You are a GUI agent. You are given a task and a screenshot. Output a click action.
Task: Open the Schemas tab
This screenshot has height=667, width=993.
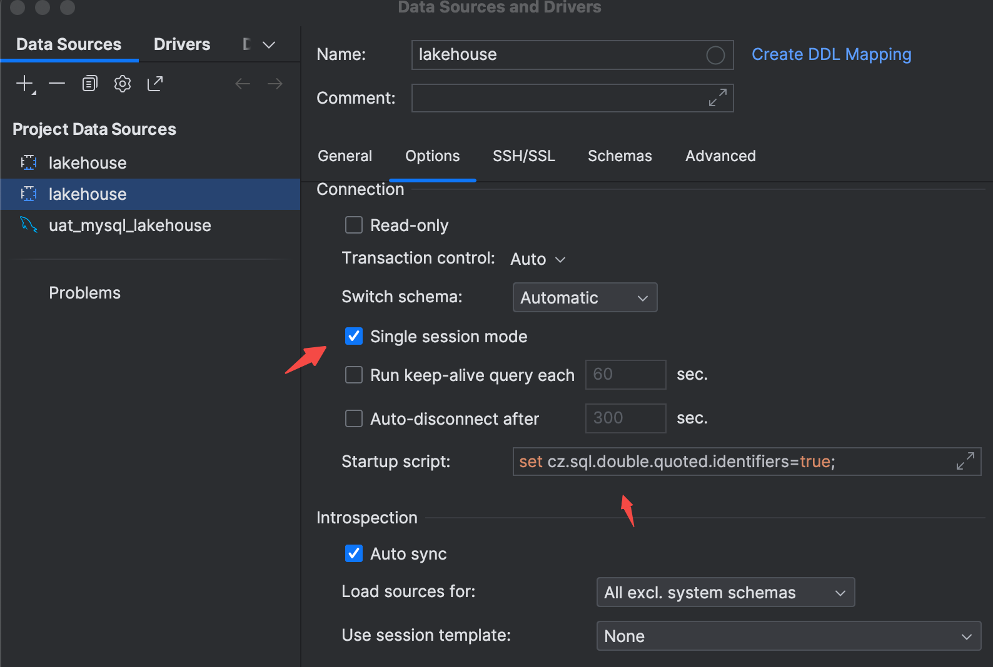[x=620, y=156]
